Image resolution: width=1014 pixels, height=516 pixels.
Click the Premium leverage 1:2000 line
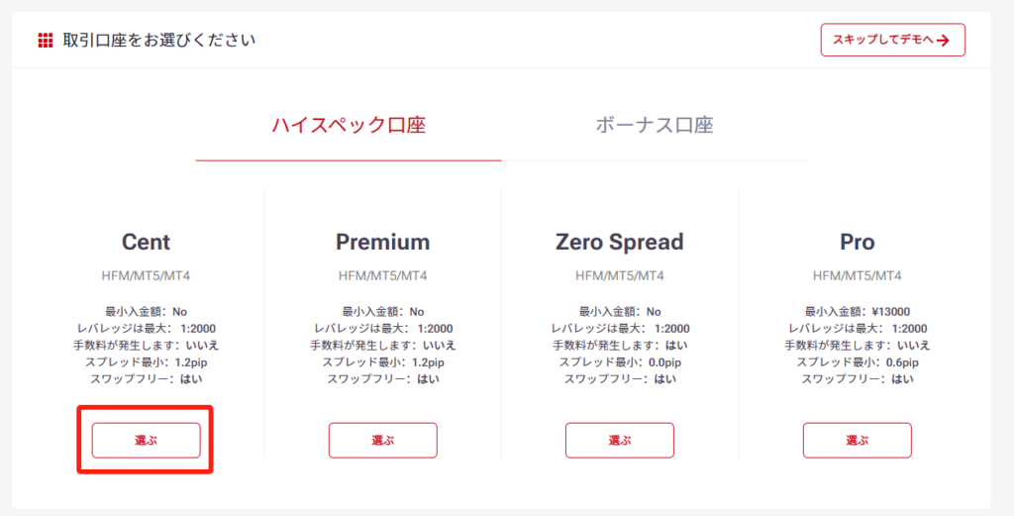tap(382, 329)
